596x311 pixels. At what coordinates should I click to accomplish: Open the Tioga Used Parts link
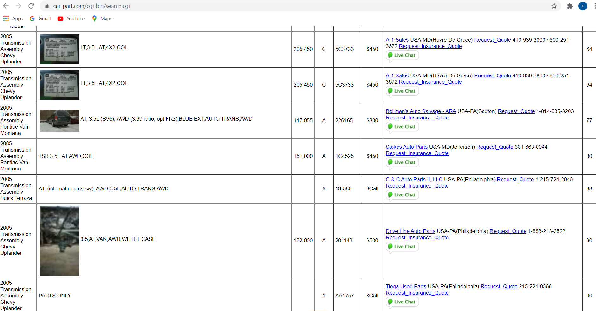coord(406,286)
